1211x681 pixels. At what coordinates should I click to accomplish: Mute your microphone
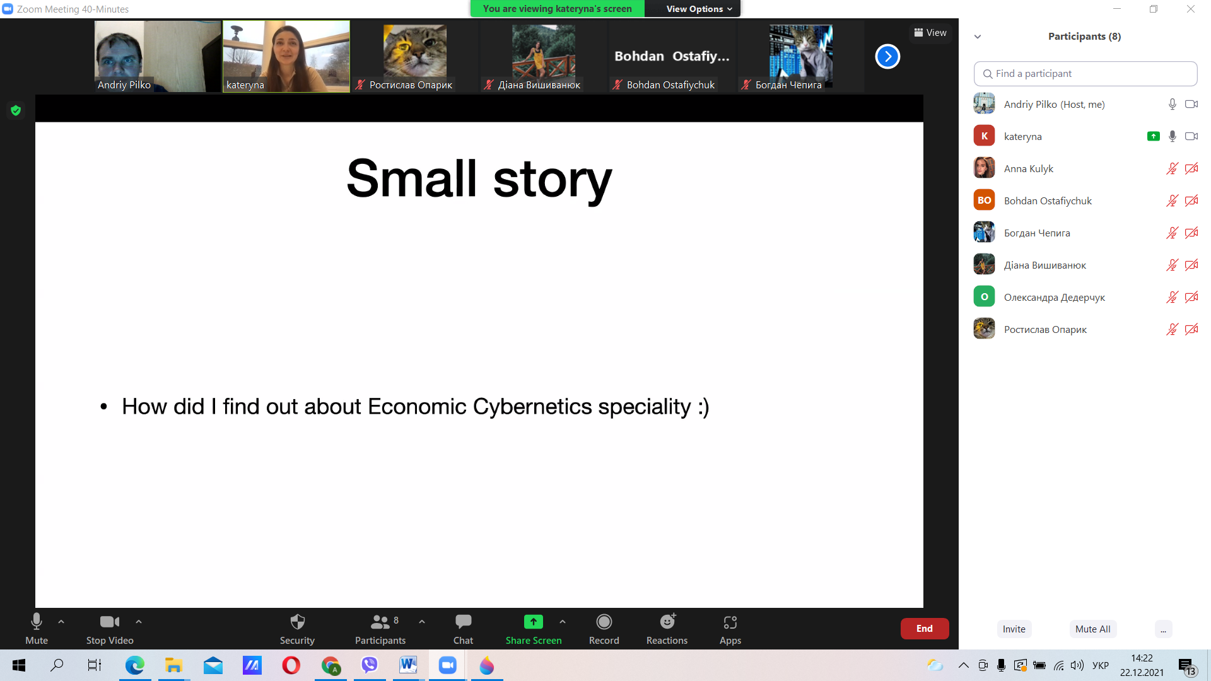pos(37,622)
